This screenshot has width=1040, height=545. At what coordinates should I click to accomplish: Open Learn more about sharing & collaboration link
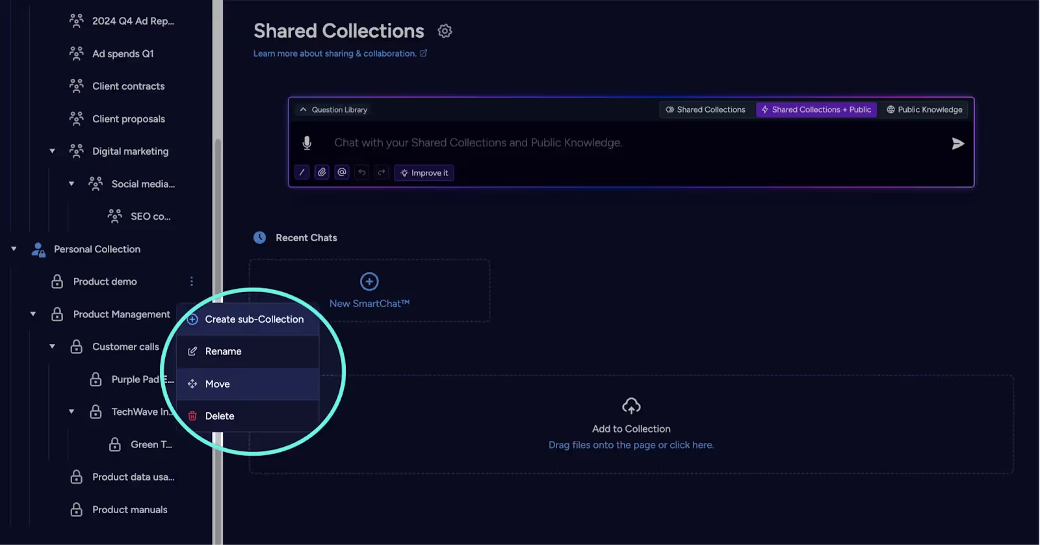tap(335, 53)
